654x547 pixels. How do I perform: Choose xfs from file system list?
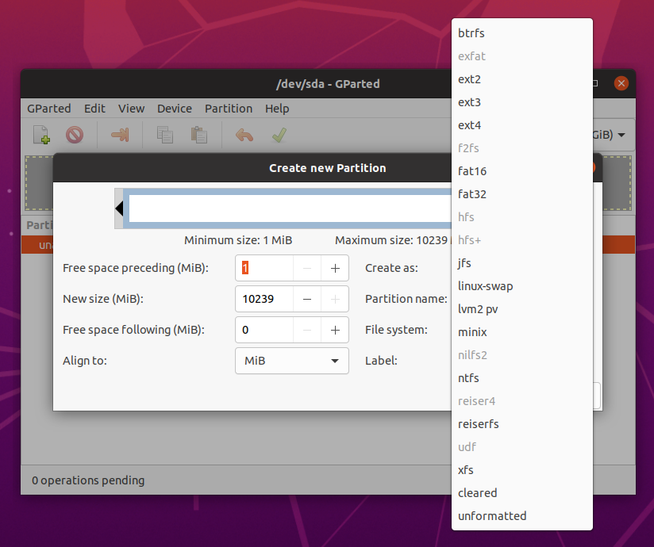[x=521, y=470]
